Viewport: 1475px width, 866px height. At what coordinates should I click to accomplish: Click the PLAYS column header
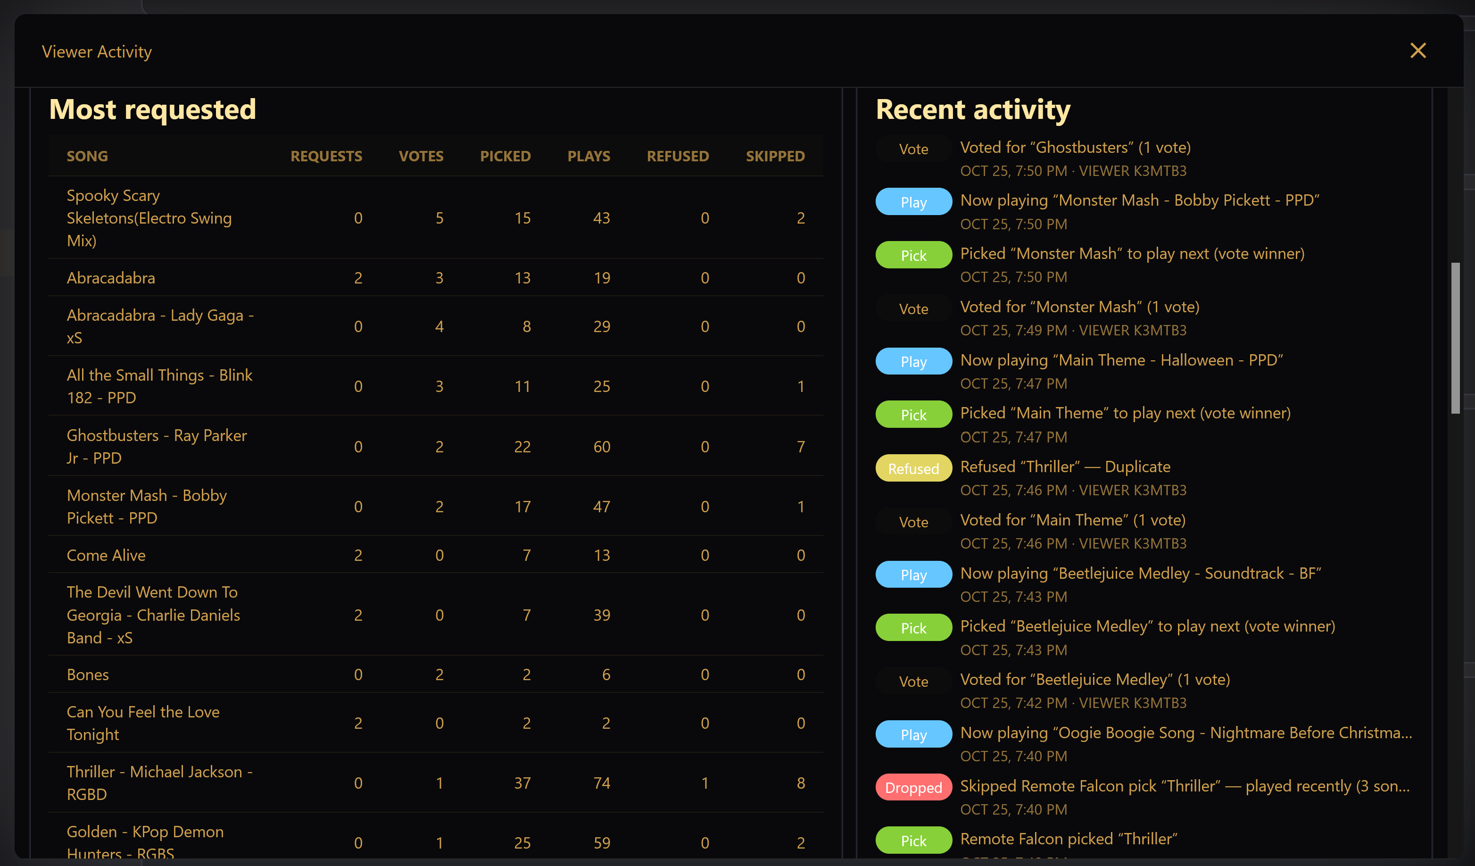tap(589, 156)
